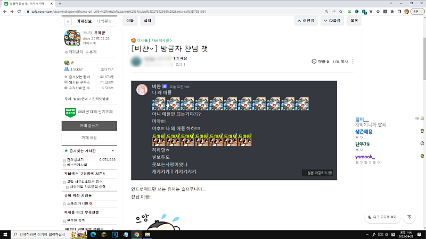Open 게시판 구독수 entry
Viewport: 426px width, 239px height.
coord(79,82)
